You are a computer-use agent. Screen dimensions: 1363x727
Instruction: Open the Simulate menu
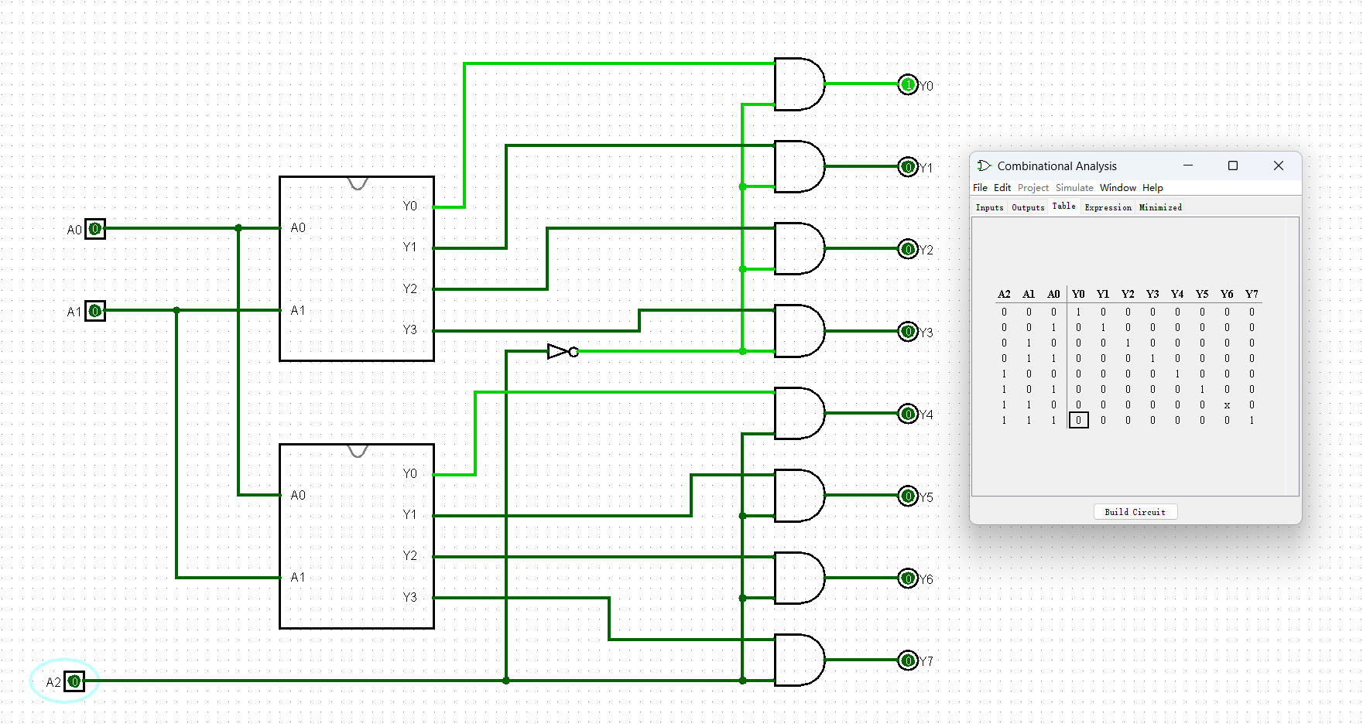1074,188
